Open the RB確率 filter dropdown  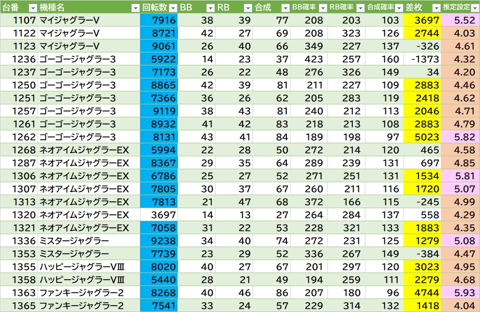(360, 8)
